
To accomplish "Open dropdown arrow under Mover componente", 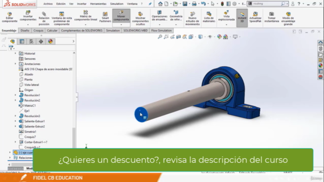I will point(121,25).
